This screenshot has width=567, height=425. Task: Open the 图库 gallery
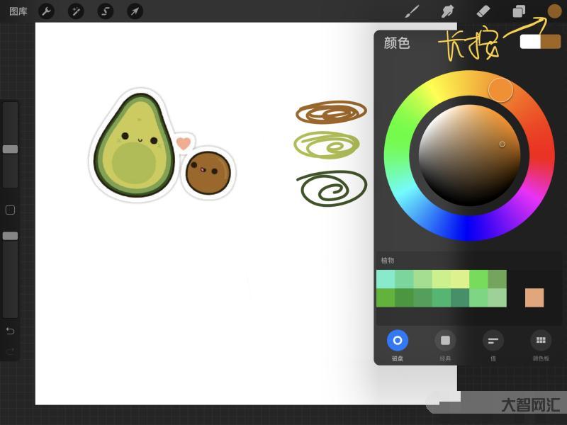(x=18, y=11)
